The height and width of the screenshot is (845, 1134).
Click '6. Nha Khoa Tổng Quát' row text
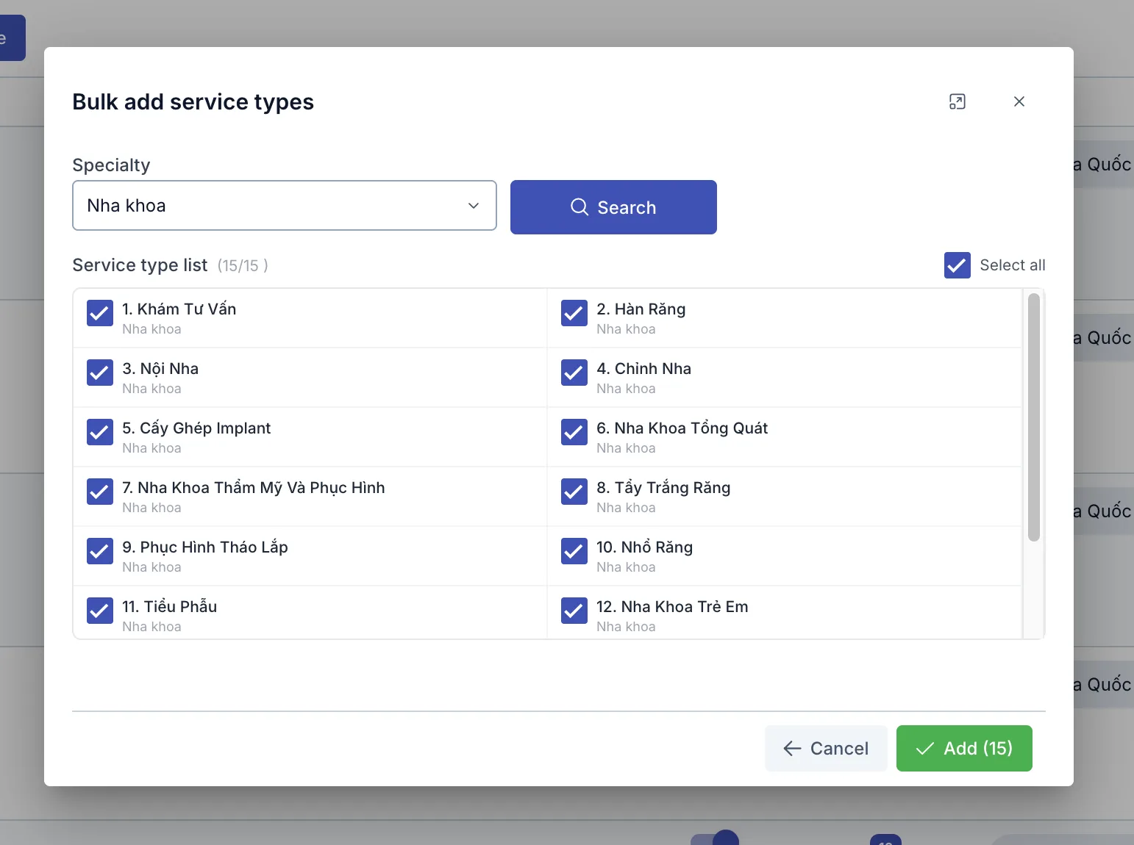[x=682, y=428]
